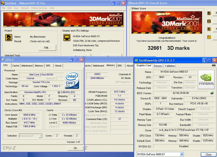
Task: Minimize the GPU-Z window
Action: pos(205,60)
